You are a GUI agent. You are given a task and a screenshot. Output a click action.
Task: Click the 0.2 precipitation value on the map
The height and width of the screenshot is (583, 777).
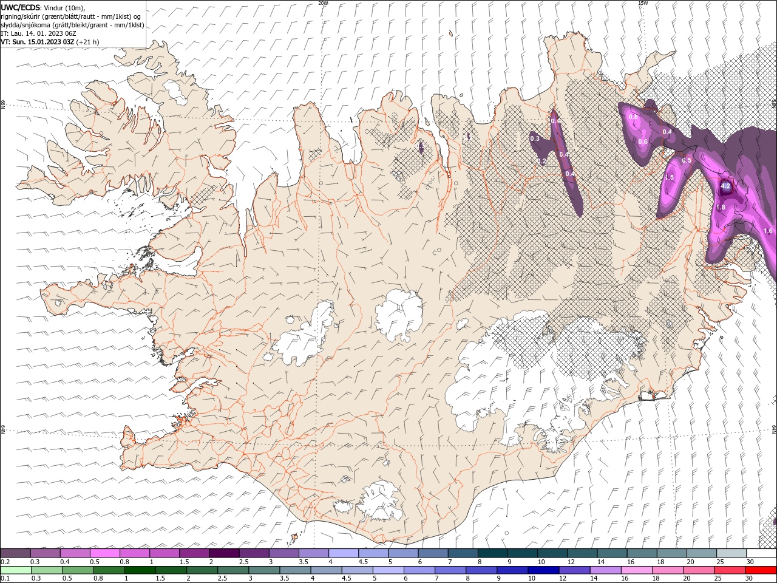point(542,161)
